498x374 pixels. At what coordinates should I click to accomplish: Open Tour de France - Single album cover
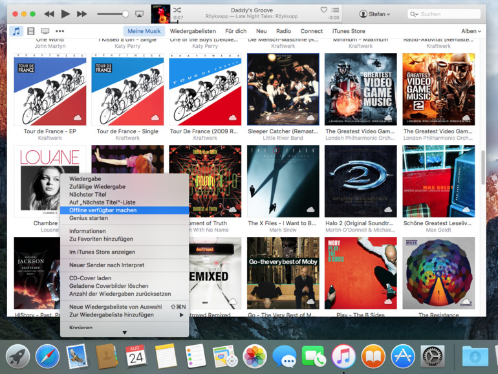[127, 89]
